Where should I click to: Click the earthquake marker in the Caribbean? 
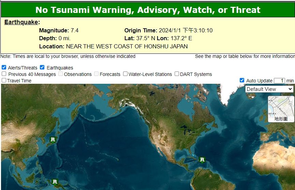click(202, 159)
